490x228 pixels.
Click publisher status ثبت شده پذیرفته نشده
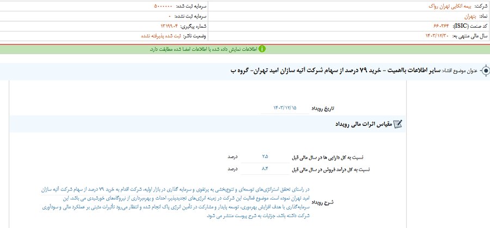coord(150,35)
